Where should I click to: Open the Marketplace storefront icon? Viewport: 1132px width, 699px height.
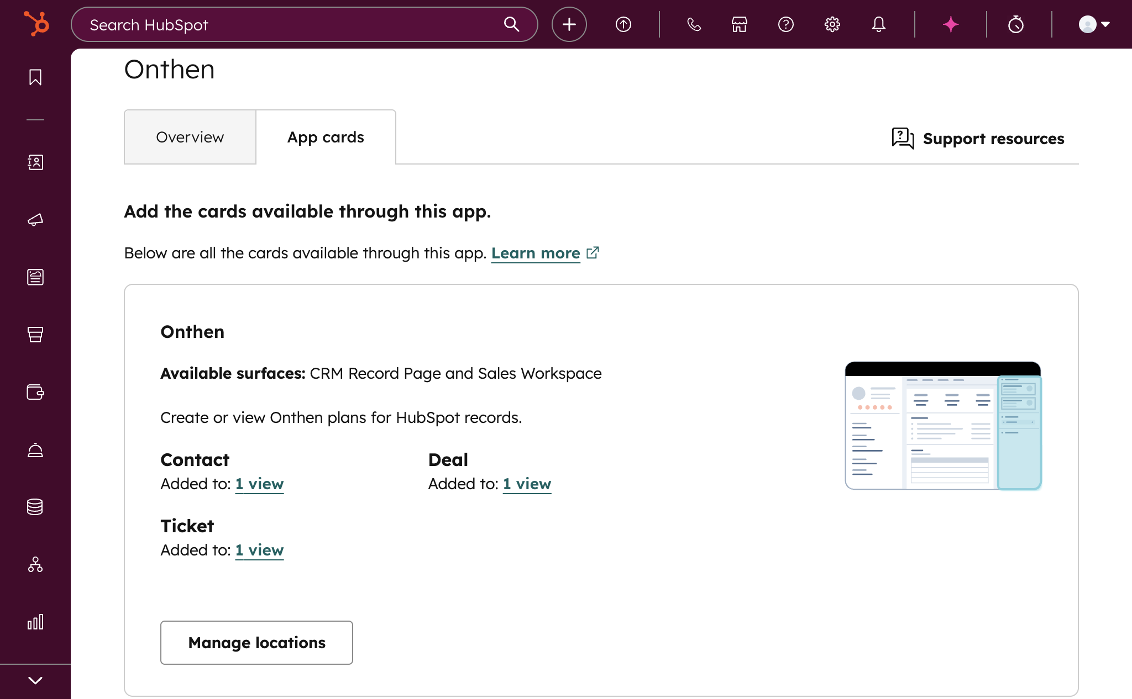740,24
